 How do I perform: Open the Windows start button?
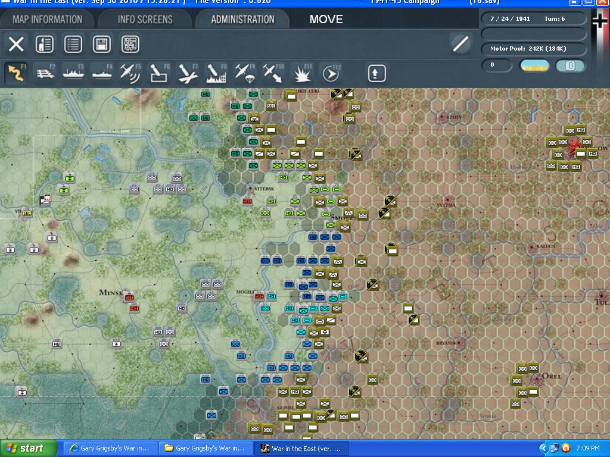coord(29,449)
